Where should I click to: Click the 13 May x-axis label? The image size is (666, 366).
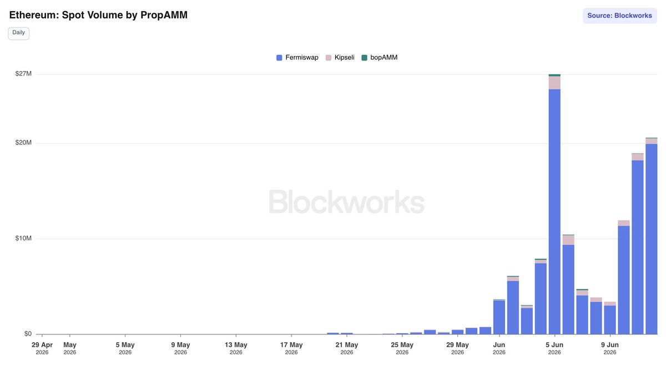click(x=236, y=348)
